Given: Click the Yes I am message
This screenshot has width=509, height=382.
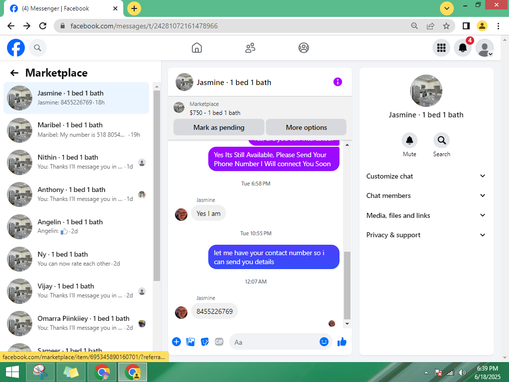Looking at the screenshot, I should (x=208, y=213).
